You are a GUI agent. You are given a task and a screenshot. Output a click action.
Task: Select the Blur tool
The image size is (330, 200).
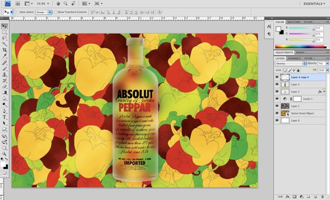click(4, 98)
